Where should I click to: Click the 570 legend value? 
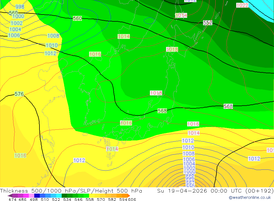[x=101, y=200]
